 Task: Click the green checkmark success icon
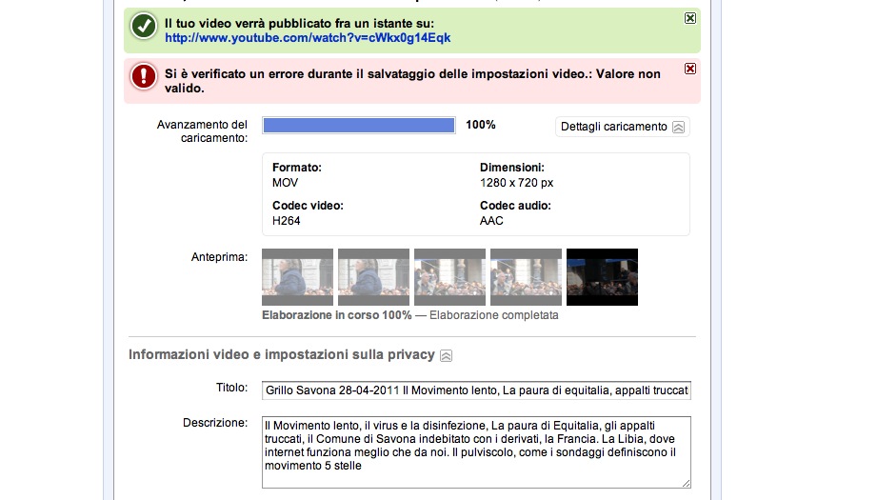click(x=144, y=29)
